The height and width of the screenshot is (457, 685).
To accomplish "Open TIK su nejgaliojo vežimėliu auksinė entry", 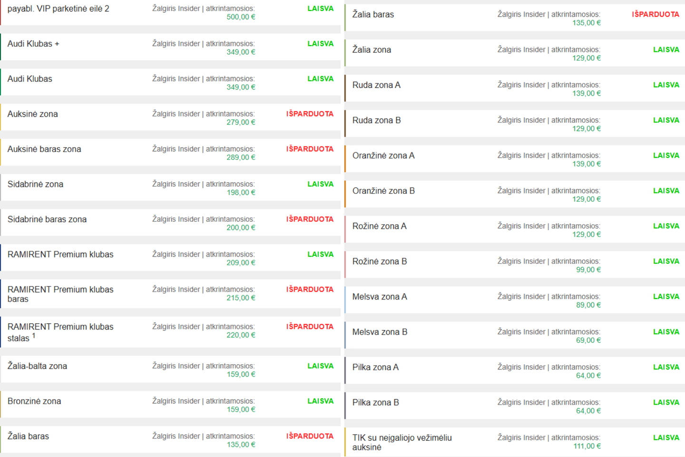I will pos(402,442).
